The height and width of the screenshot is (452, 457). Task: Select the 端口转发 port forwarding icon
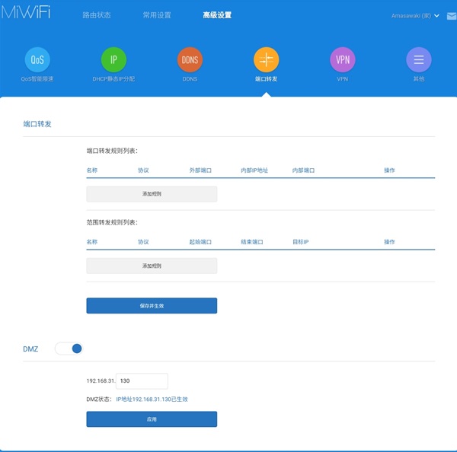[x=266, y=59]
